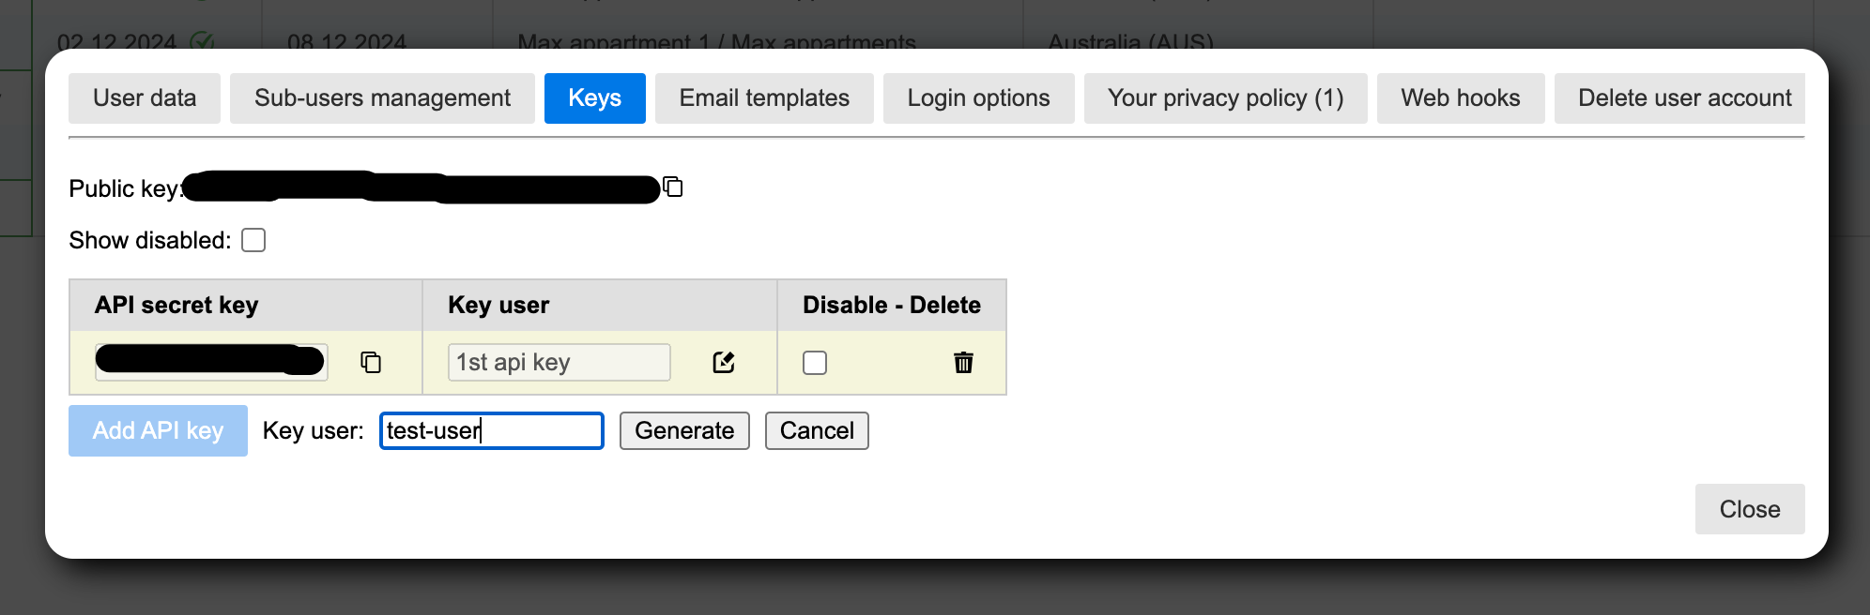The width and height of the screenshot is (1870, 615).
Task: Cancel adding the new API key
Action: tap(817, 430)
